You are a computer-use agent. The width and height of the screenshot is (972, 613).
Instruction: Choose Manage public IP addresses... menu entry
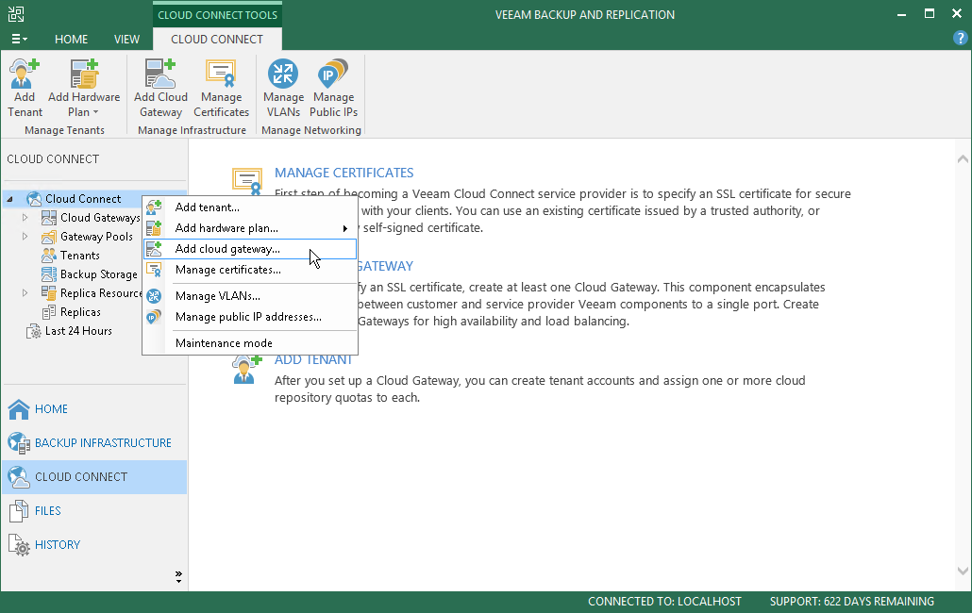coord(250,317)
